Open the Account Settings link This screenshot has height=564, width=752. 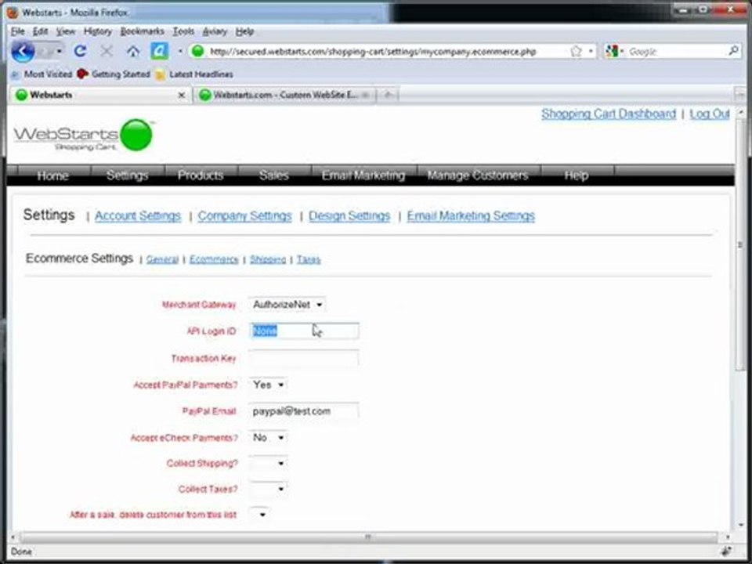(138, 216)
